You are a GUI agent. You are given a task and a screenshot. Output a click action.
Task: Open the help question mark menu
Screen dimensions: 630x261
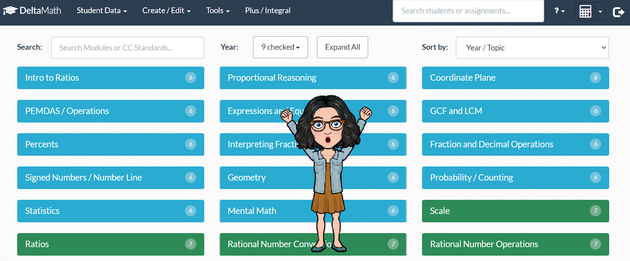[x=559, y=11]
